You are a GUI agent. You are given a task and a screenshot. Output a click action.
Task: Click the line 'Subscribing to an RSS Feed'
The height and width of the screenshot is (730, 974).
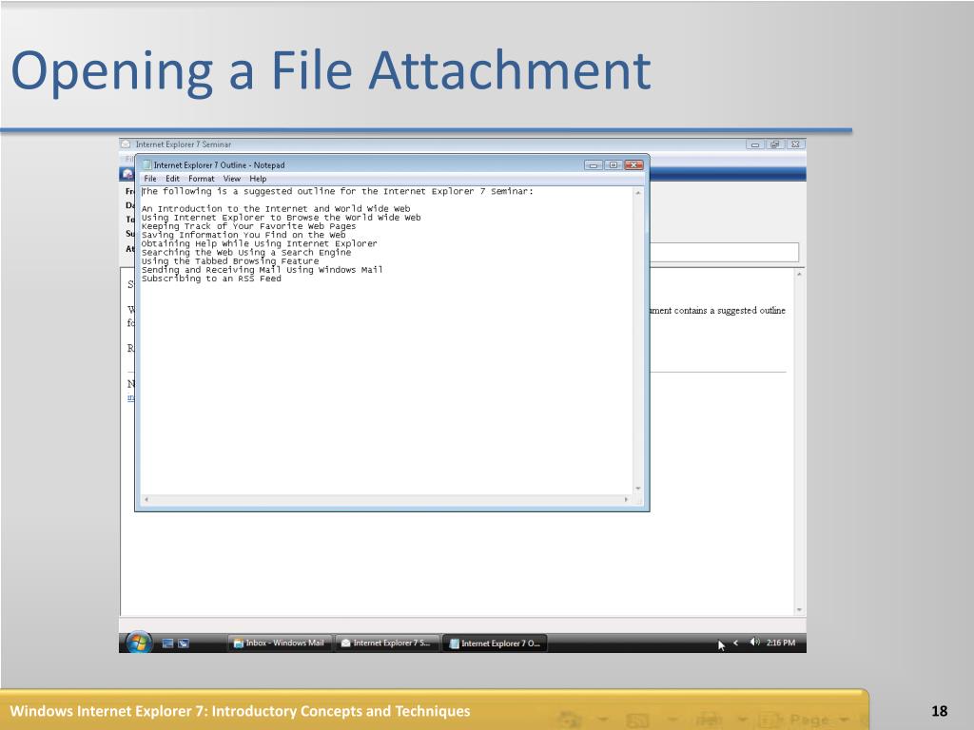pyautogui.click(x=211, y=279)
